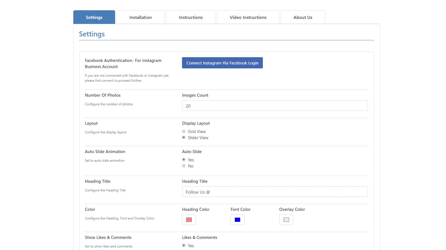446x250 pixels.
Task: Click the Images Count label text
Action: pyautogui.click(x=195, y=95)
